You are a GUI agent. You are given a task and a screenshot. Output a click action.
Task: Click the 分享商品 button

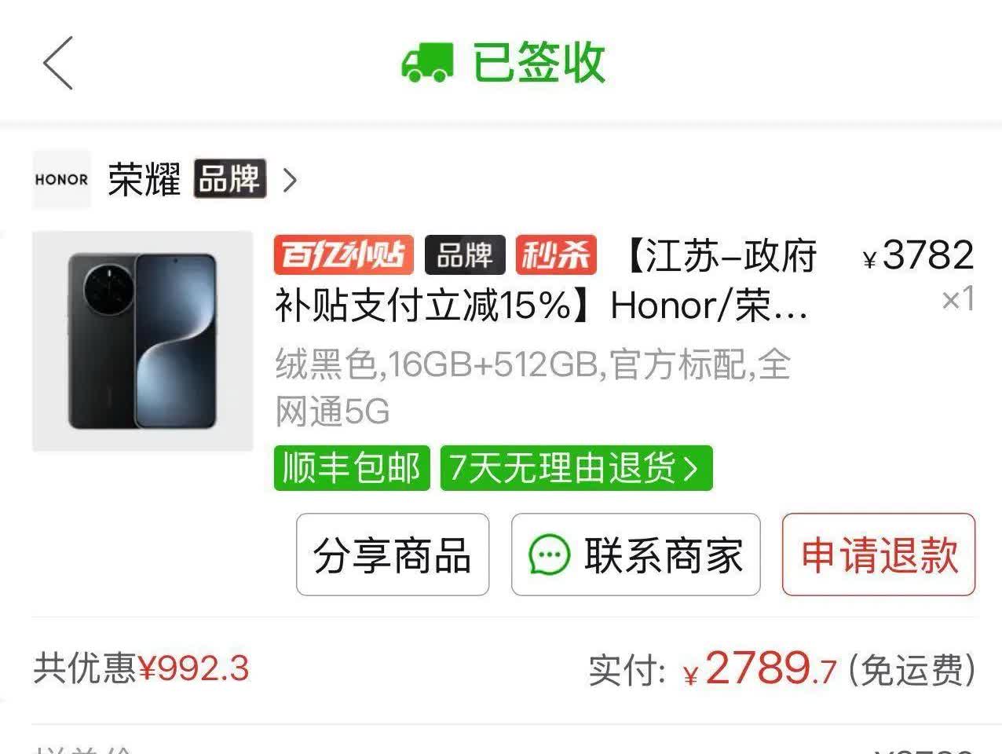click(x=393, y=555)
